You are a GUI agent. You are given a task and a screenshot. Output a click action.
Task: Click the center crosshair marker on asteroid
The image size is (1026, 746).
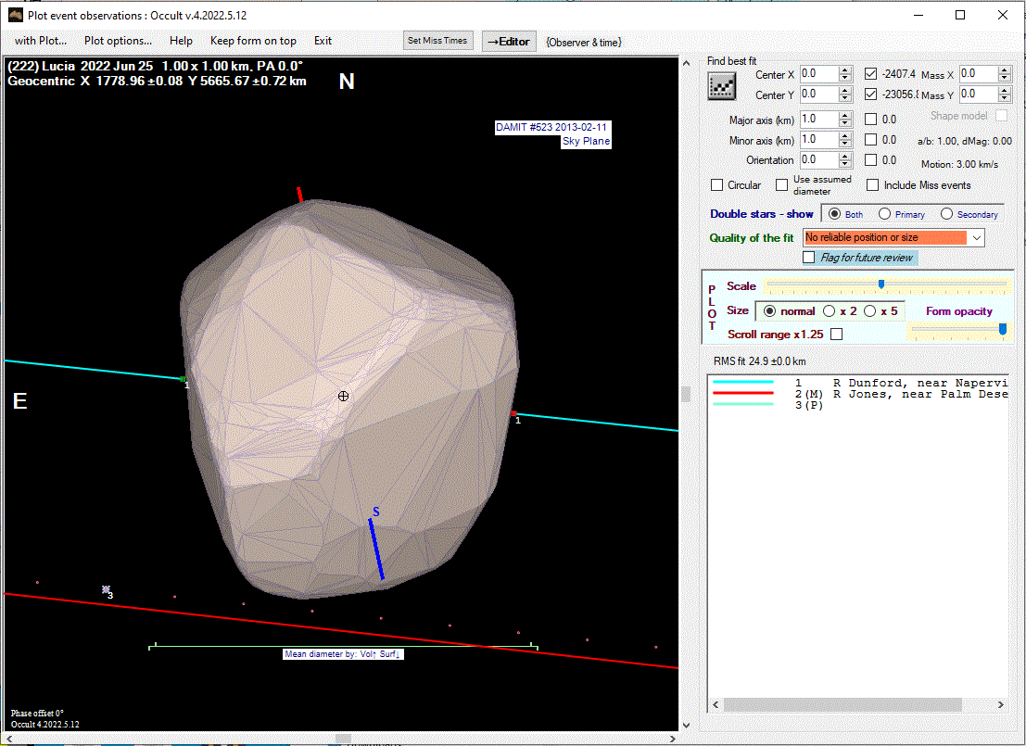click(x=343, y=397)
